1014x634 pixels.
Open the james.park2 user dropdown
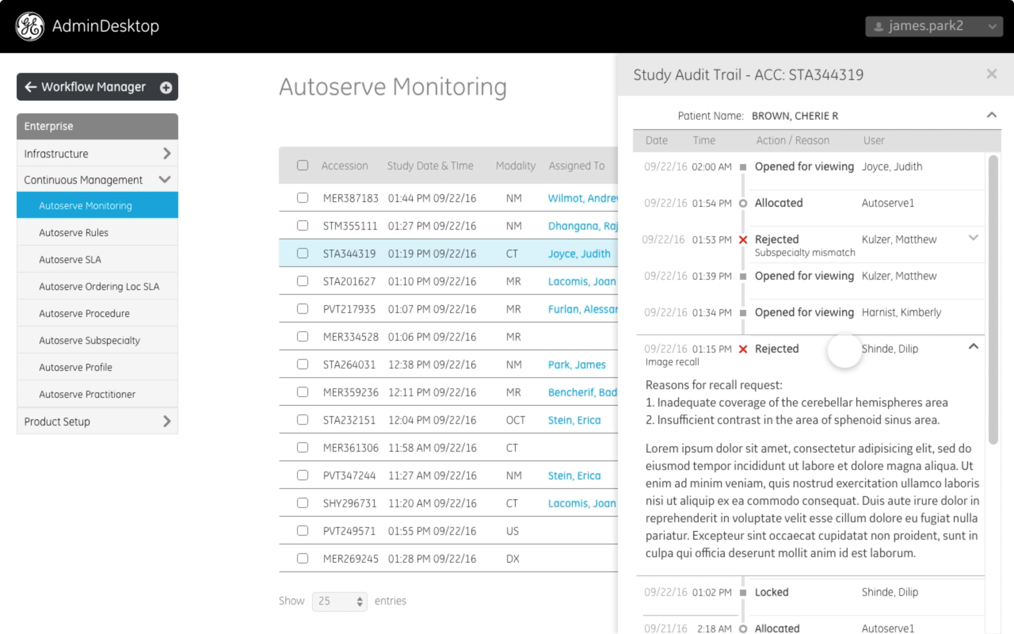tap(934, 27)
